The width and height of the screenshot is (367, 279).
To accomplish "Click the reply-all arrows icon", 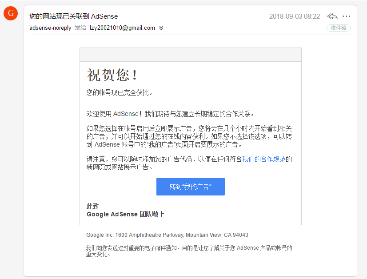I will click(332, 16).
